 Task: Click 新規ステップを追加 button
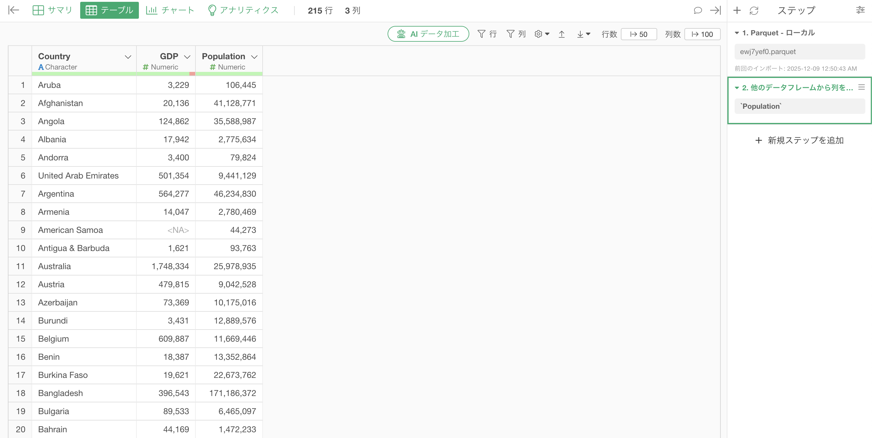(799, 140)
